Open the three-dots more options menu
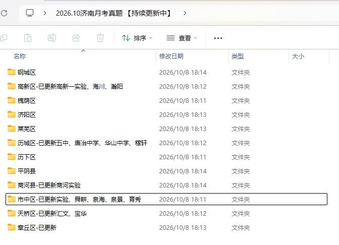The width and height of the screenshot is (339, 245). (x=218, y=38)
